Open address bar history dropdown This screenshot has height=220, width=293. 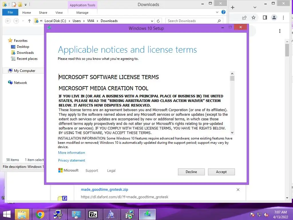(152, 21)
